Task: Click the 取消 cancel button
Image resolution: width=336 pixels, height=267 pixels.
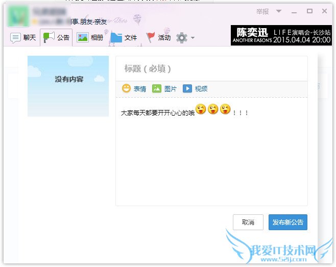Action: (248, 222)
